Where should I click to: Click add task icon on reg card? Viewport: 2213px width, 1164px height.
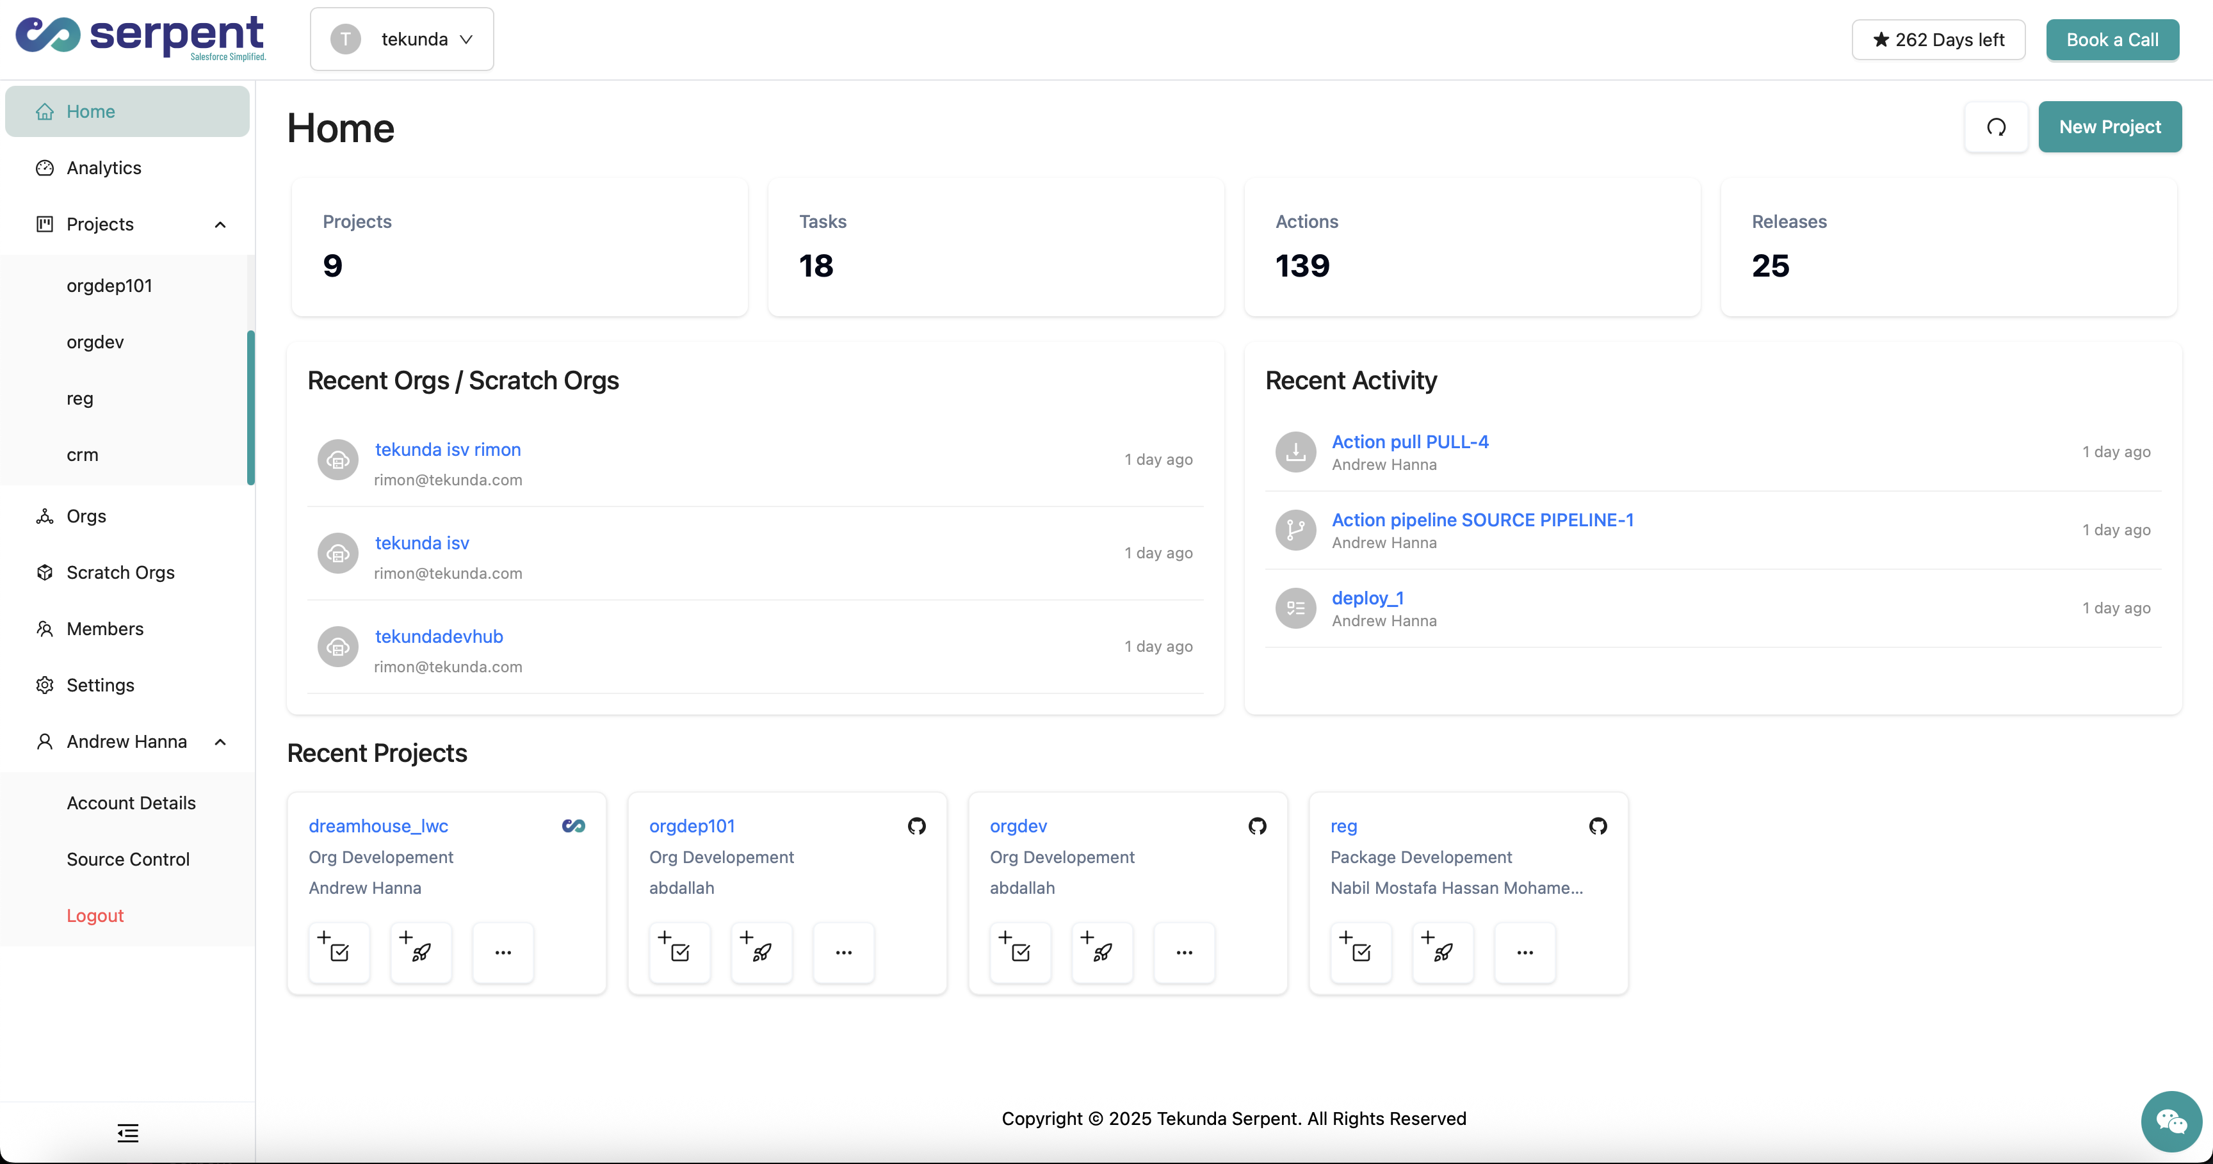coord(1360,952)
